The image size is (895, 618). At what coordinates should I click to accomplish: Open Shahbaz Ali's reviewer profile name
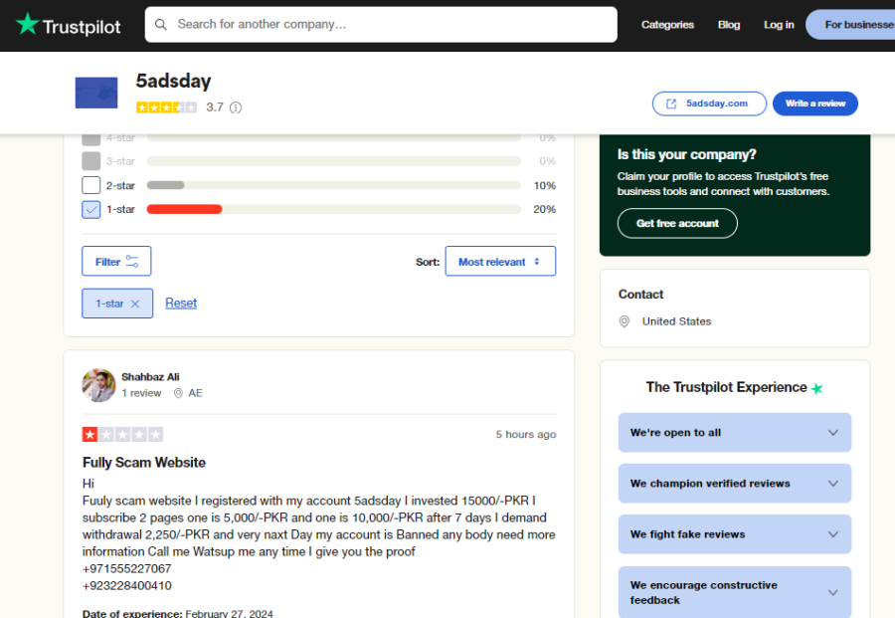click(x=150, y=377)
